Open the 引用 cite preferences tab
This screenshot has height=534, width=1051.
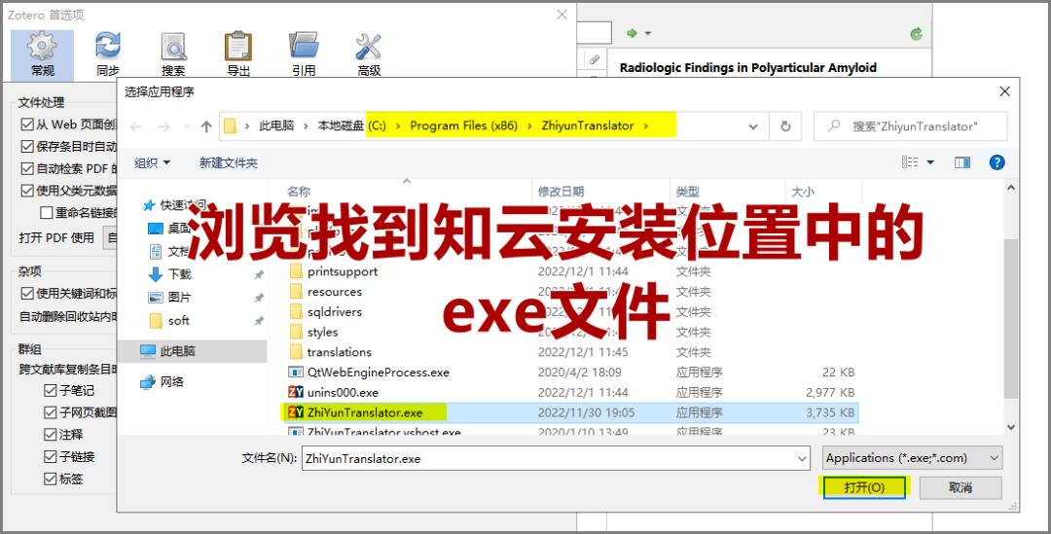pyautogui.click(x=304, y=54)
